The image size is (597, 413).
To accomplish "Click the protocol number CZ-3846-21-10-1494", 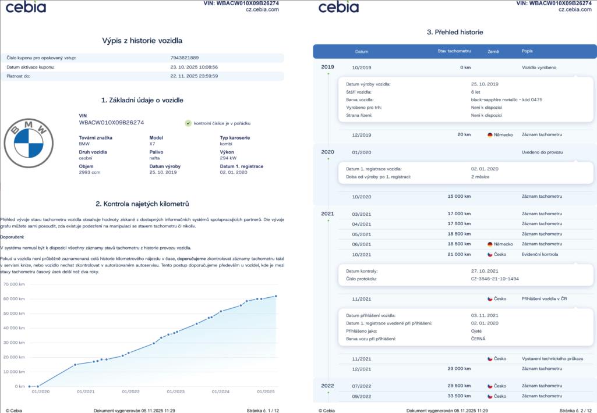I will (x=495, y=279).
